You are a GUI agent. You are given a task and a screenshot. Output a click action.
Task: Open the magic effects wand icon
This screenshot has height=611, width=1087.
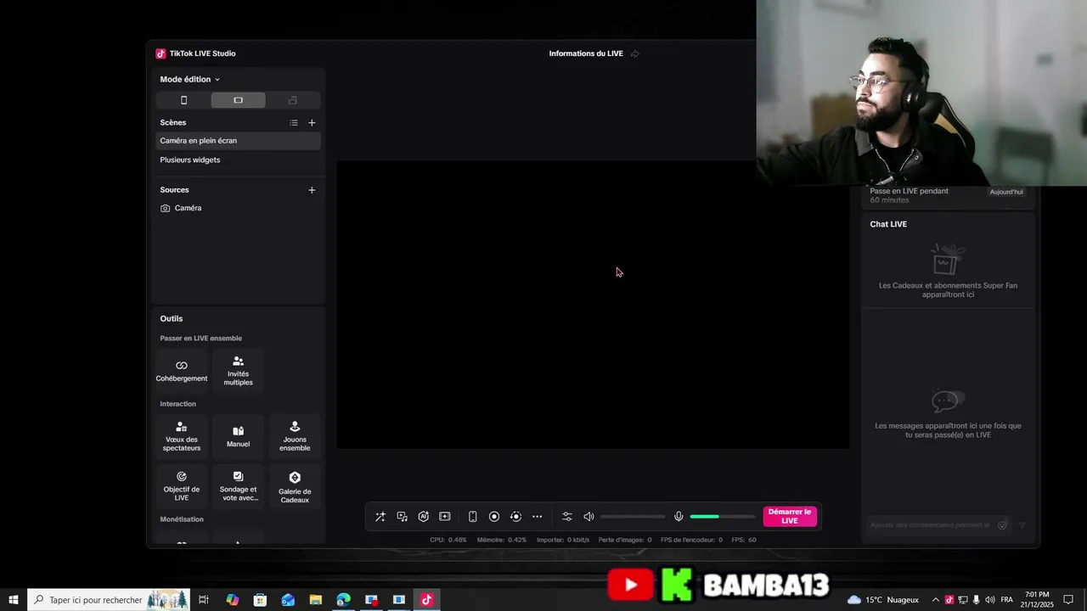(x=380, y=517)
